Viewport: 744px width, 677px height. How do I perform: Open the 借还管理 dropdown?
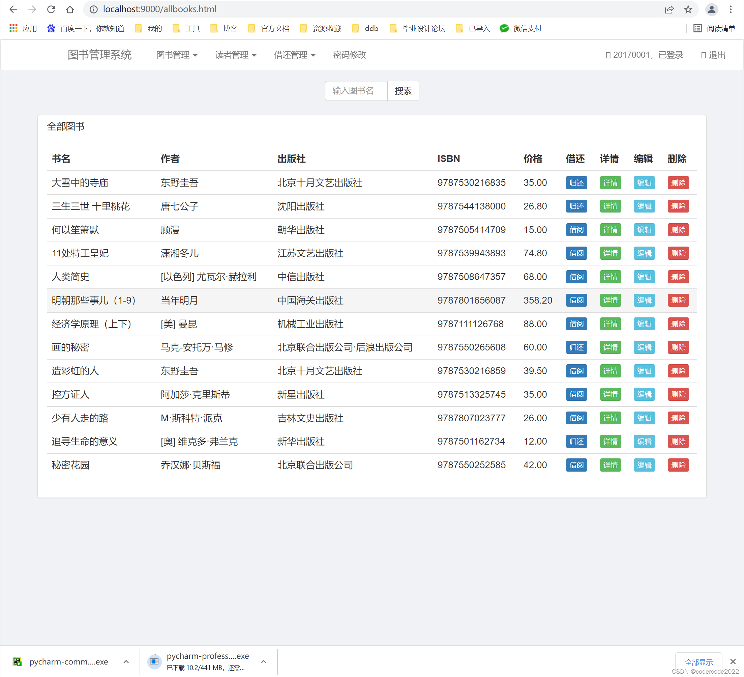[x=295, y=55]
